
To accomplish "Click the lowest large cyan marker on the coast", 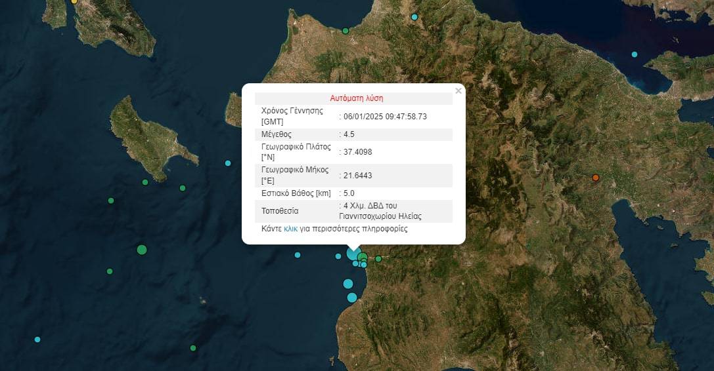I will 352,298.
